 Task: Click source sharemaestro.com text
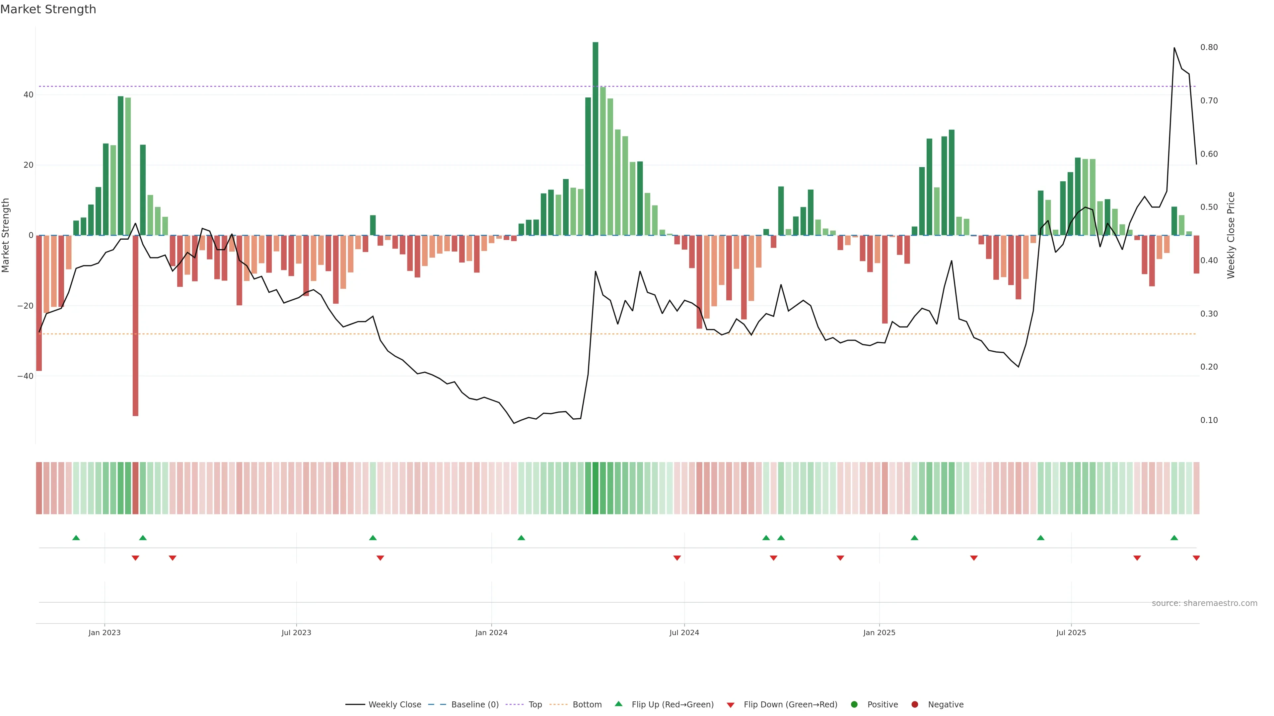[1204, 603]
